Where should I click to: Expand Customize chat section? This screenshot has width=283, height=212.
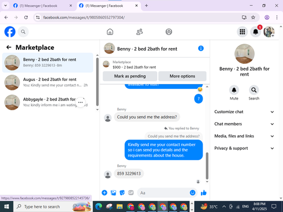click(x=244, y=112)
